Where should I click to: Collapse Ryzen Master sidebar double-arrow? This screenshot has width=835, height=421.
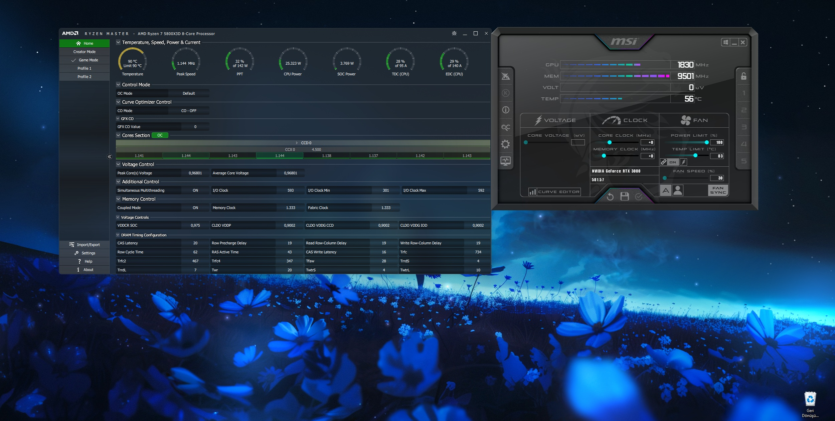[x=109, y=157]
